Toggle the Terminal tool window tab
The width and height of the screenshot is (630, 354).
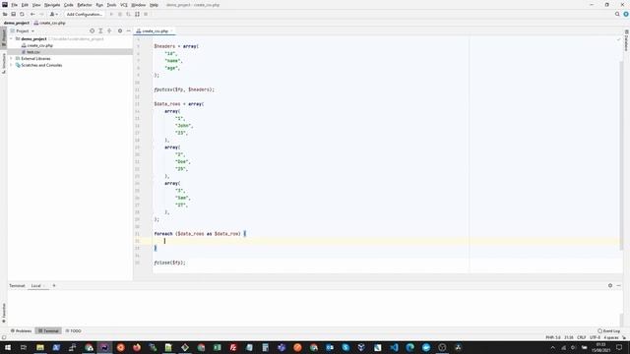click(x=48, y=331)
